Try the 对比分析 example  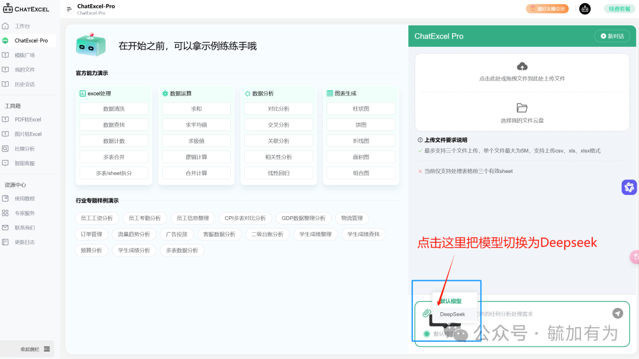pos(279,109)
